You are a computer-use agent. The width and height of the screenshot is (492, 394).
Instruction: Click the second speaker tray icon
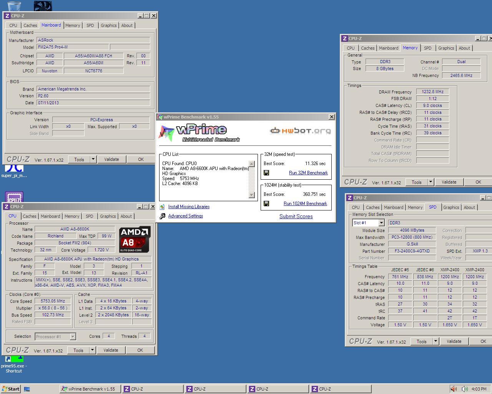(465, 389)
